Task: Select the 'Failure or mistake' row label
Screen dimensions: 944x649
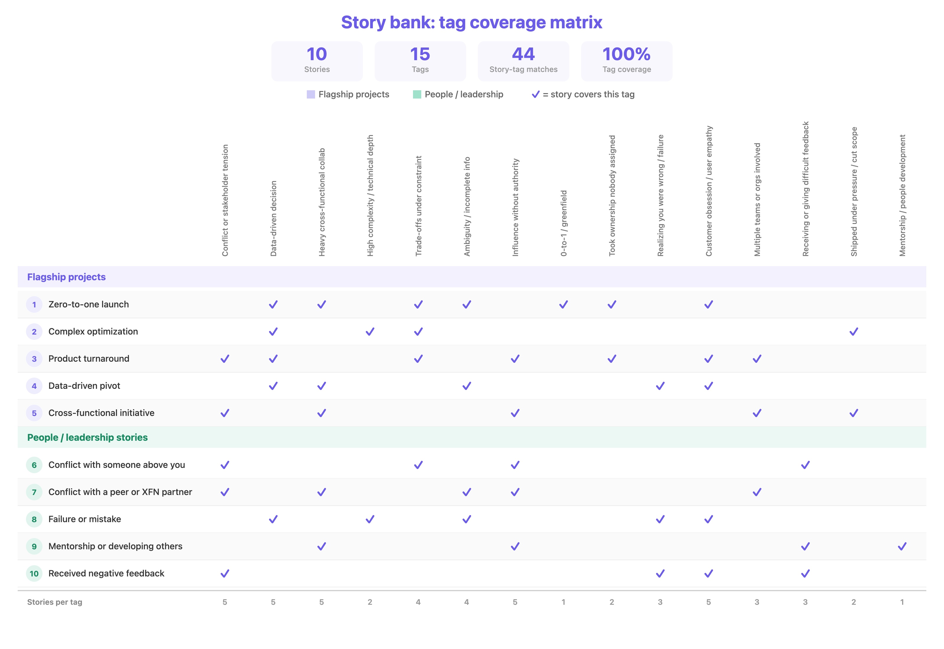Action: click(85, 519)
